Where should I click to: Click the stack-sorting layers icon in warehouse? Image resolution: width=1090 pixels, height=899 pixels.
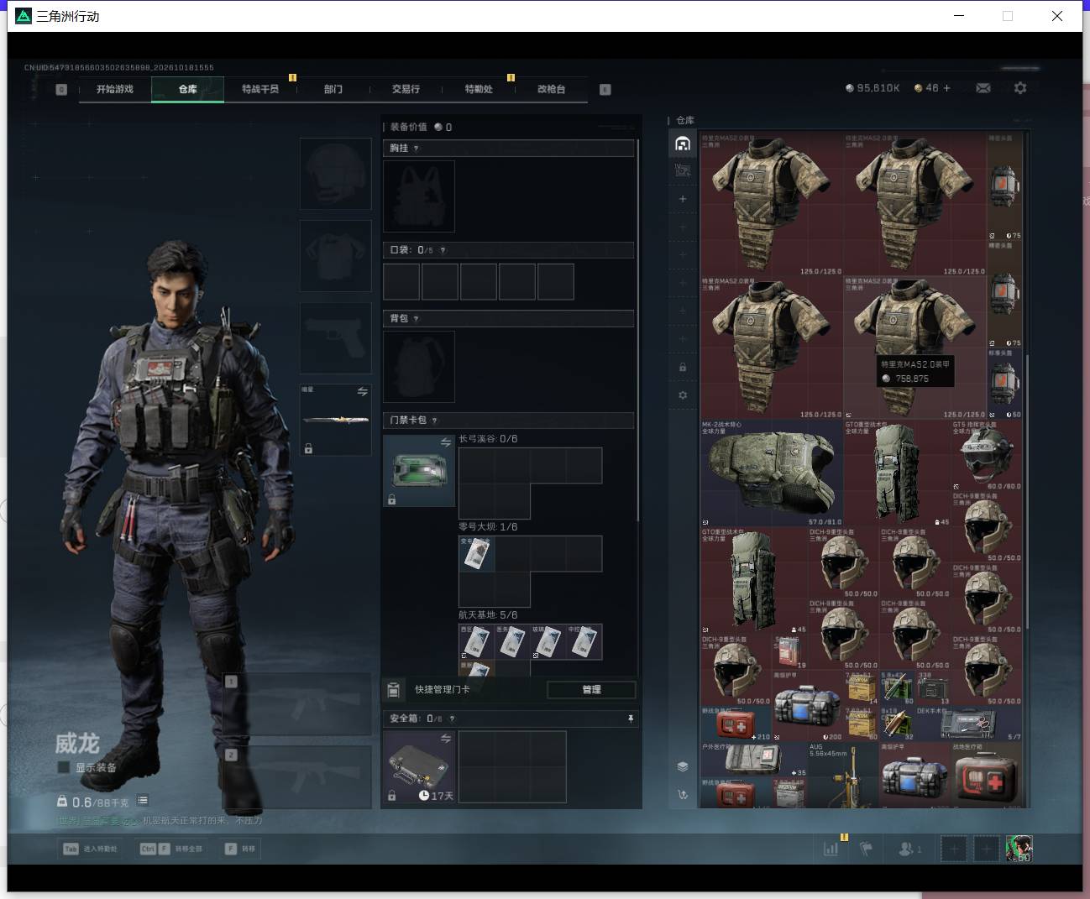point(683,766)
